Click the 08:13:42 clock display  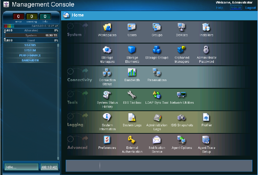[49, 167]
